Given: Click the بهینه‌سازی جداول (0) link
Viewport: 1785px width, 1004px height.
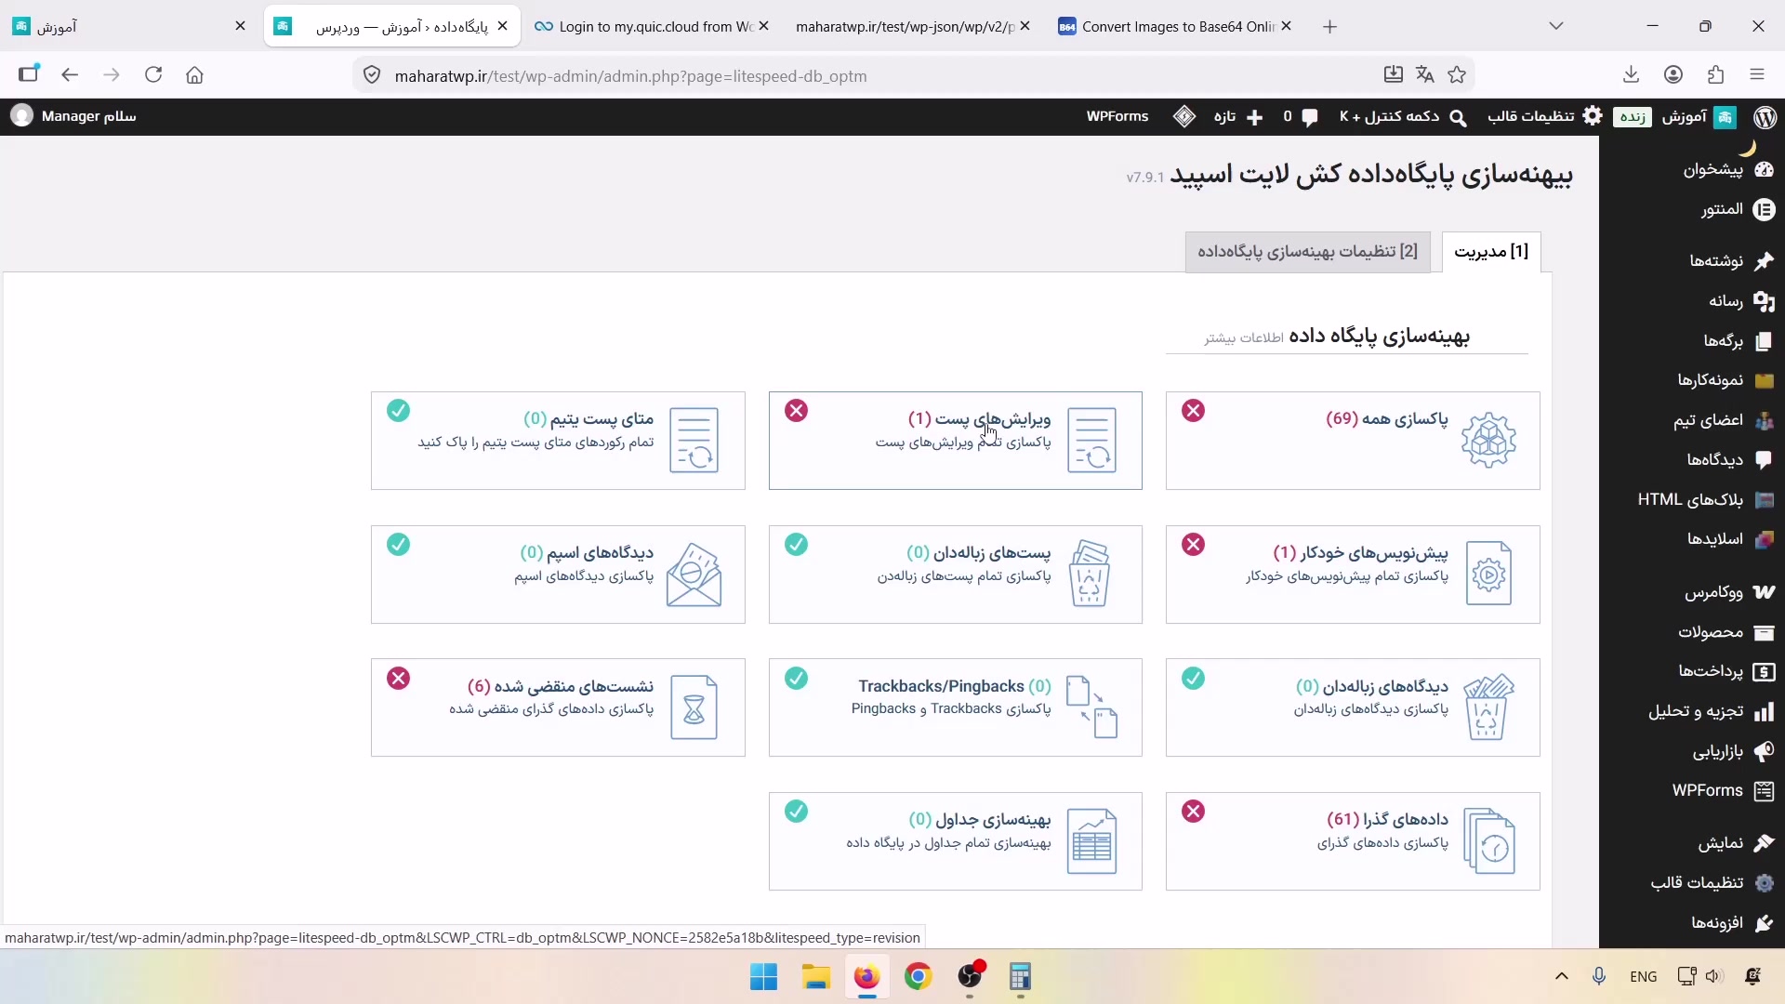Looking at the screenshot, I should (x=980, y=819).
